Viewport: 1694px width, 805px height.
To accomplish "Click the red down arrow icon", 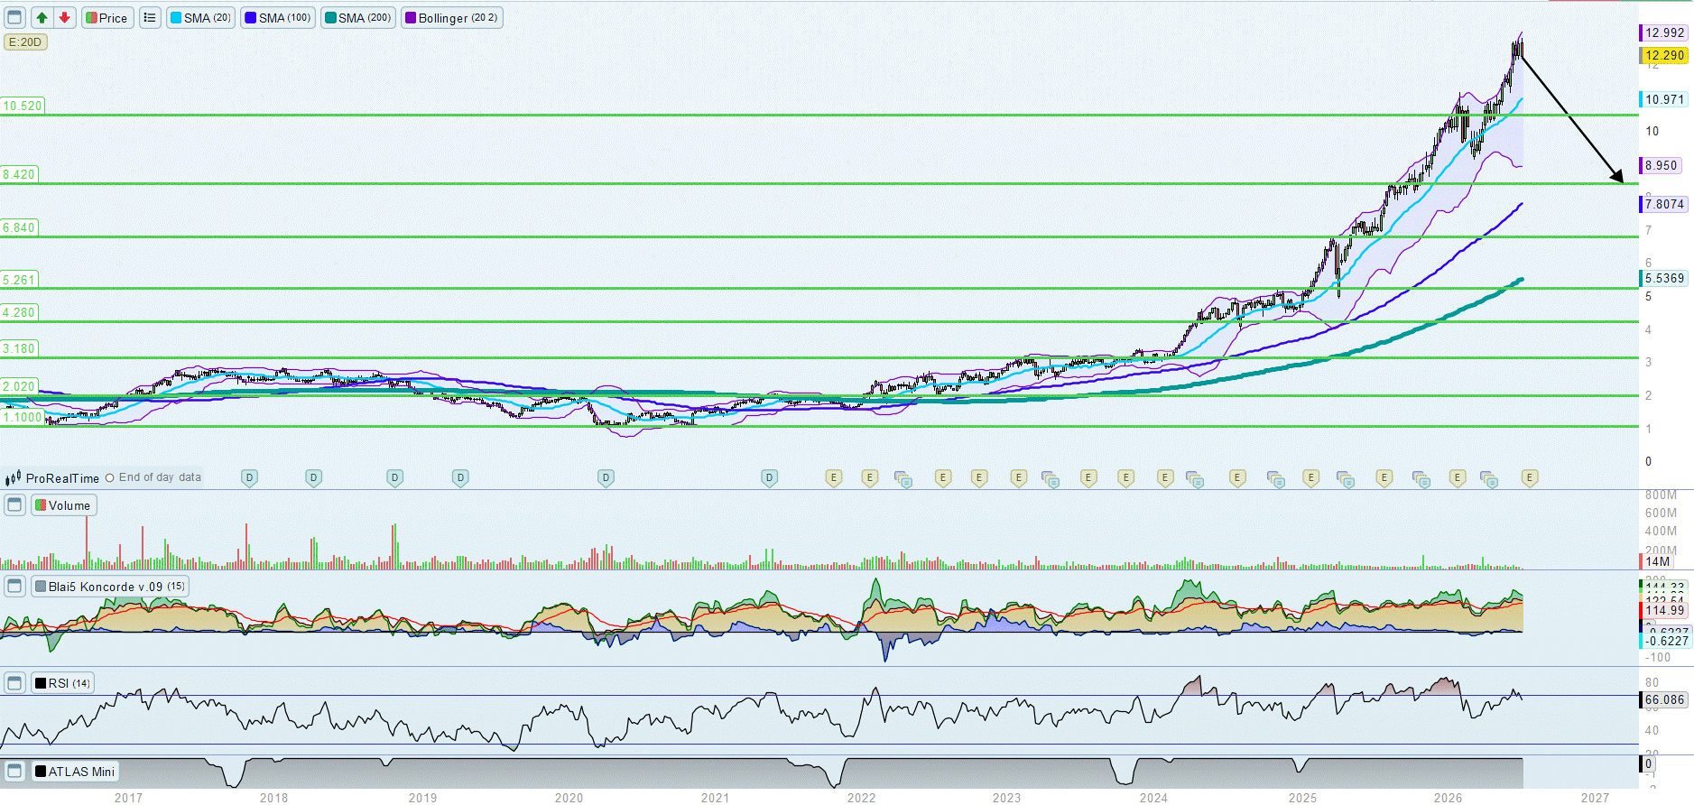I will click(64, 17).
